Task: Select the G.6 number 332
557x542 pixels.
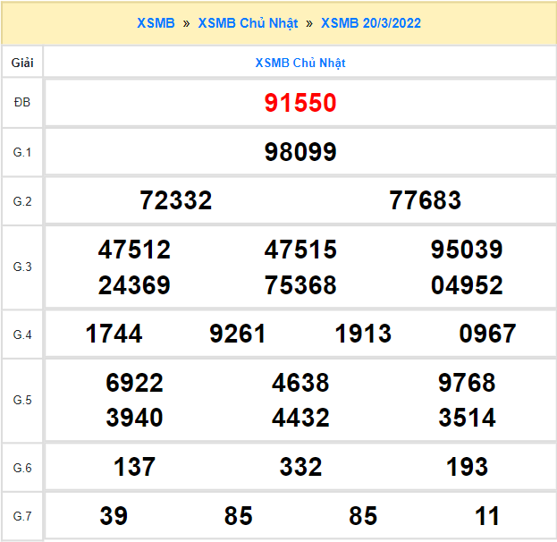Action: pos(300,467)
